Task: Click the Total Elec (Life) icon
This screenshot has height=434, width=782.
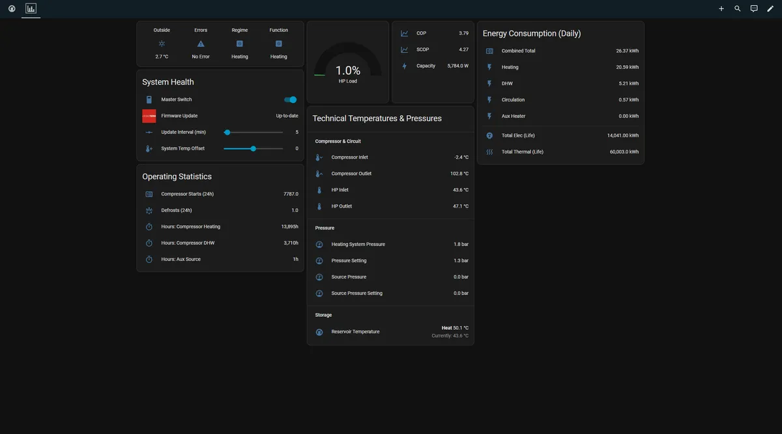Action: click(489, 135)
